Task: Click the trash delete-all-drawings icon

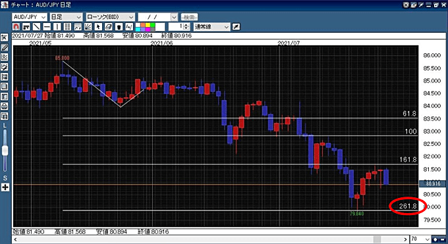Action: pyautogui.click(x=119, y=27)
